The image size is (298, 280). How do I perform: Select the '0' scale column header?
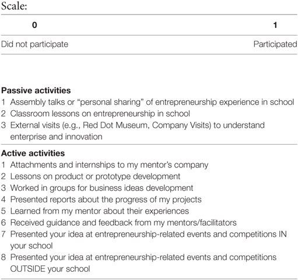click(34, 25)
